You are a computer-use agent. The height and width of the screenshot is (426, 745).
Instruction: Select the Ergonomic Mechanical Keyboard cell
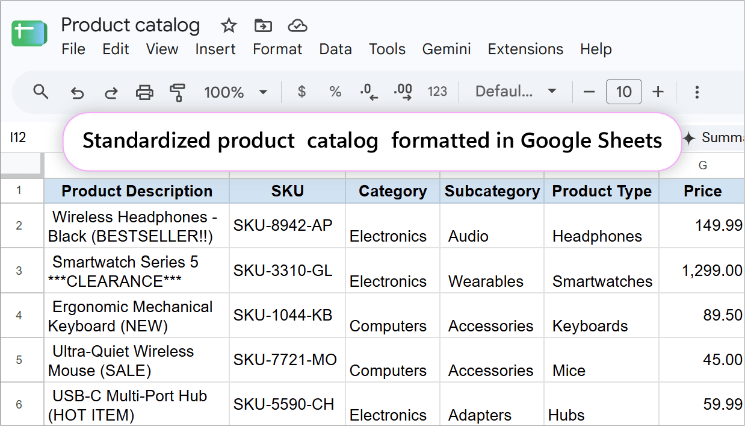[x=137, y=316]
